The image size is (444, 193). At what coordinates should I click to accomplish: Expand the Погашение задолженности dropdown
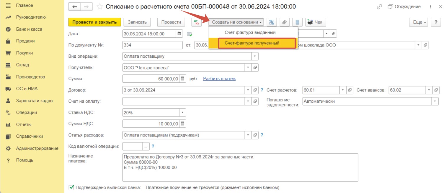click(x=435, y=101)
